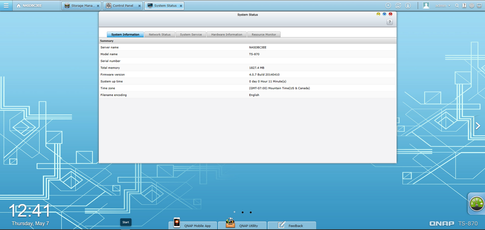Click the 12:41 desktop clock
The width and height of the screenshot is (485, 230).
point(29,211)
